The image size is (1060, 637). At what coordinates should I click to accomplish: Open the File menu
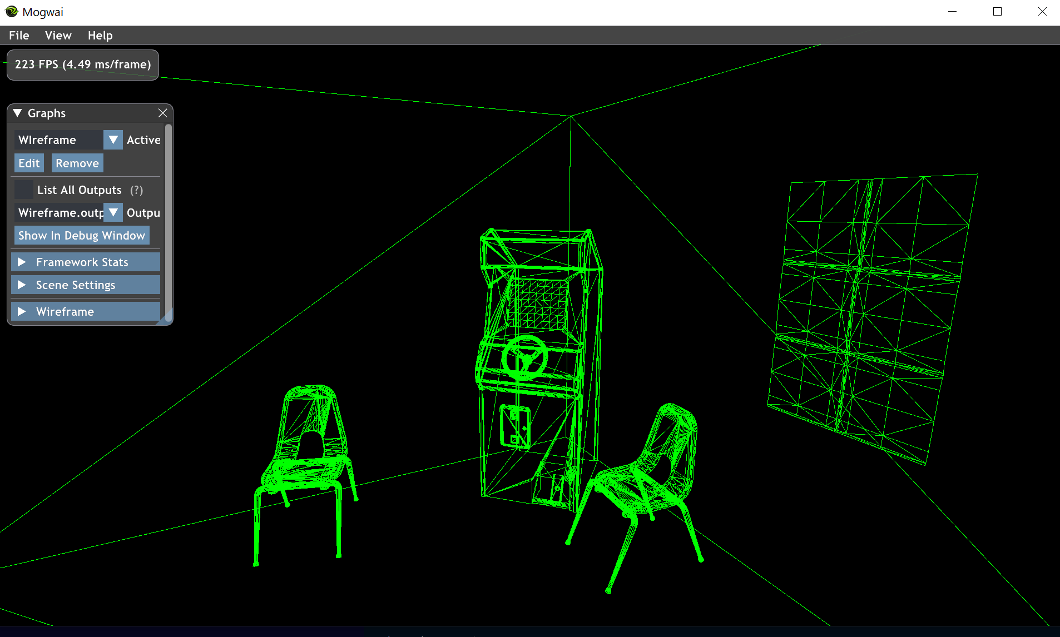tap(18, 35)
